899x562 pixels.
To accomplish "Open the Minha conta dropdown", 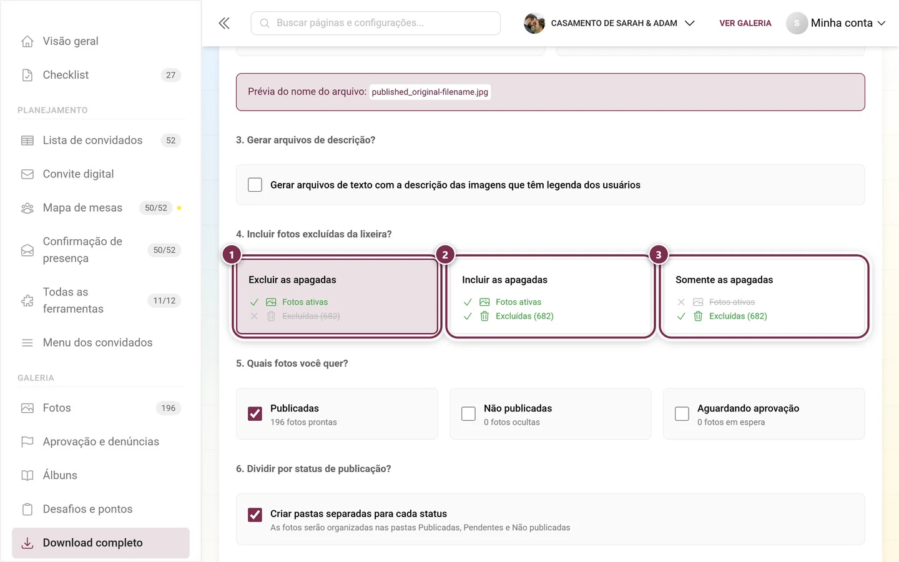I will tap(836, 23).
